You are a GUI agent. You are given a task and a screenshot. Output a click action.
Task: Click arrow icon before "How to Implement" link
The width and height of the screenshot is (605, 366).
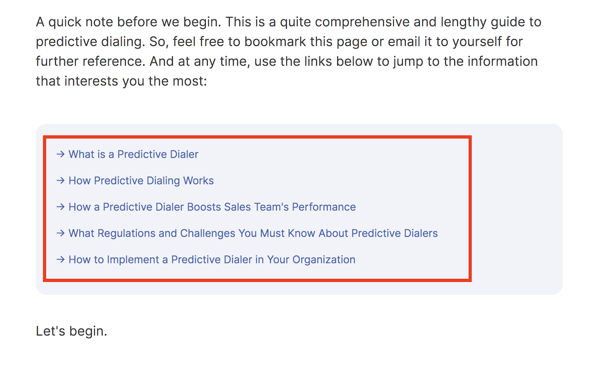(x=60, y=260)
